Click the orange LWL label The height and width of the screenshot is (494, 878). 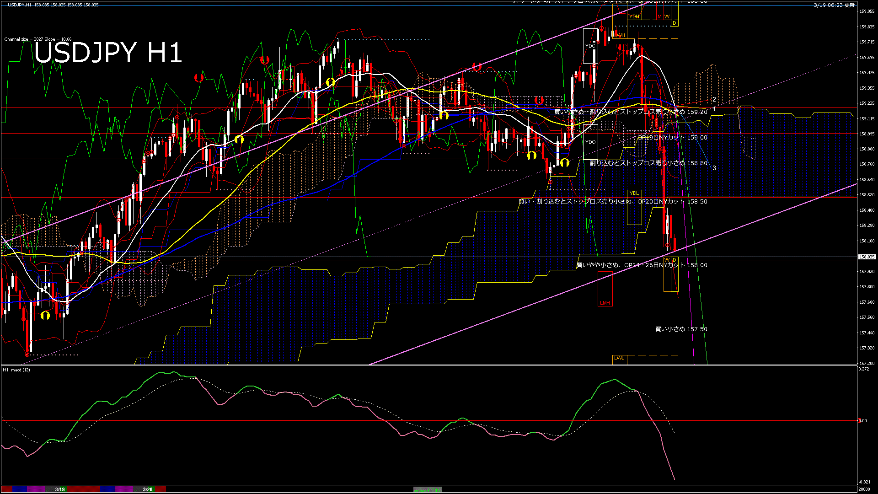(619, 359)
